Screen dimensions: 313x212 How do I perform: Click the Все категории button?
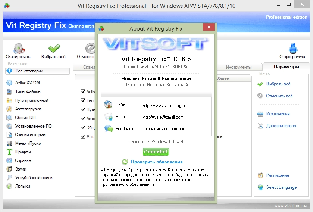click(38, 71)
